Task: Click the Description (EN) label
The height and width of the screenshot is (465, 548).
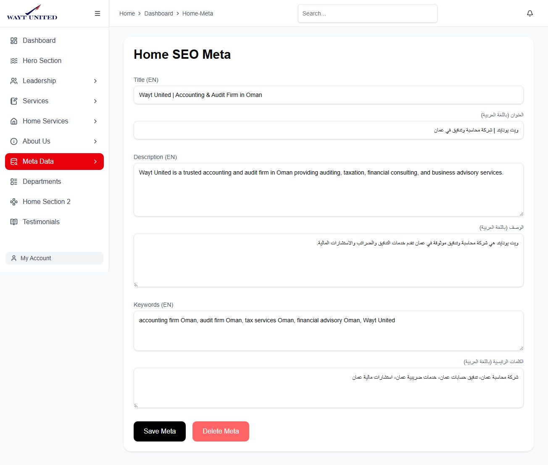Action: (155, 157)
